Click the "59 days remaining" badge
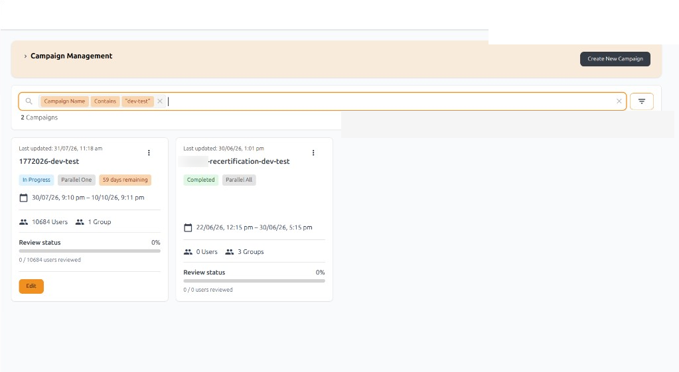This screenshot has width=679, height=372. 125,180
